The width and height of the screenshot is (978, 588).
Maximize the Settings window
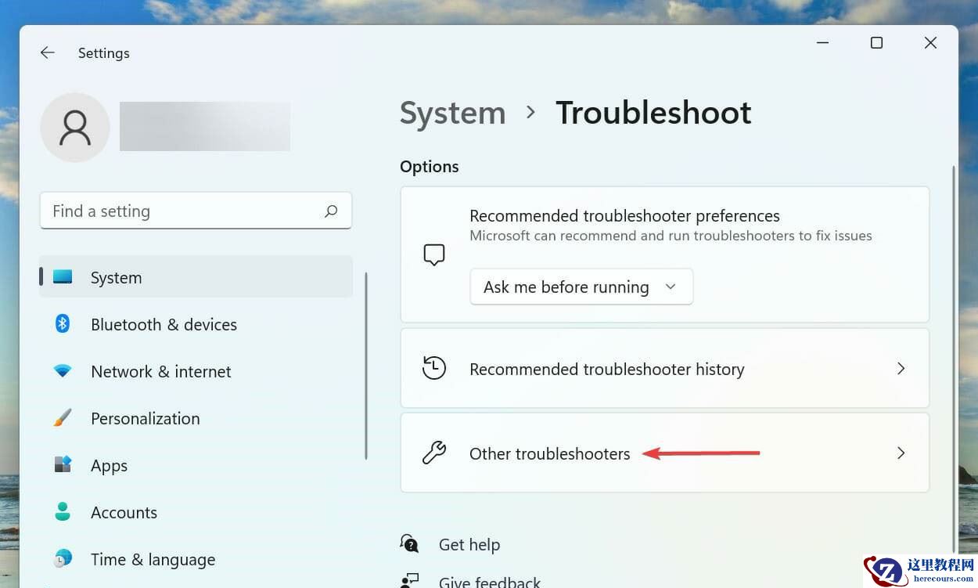[876, 43]
